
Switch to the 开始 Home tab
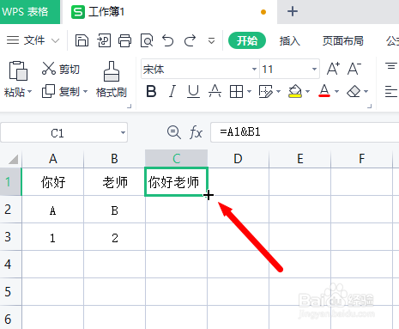(247, 40)
